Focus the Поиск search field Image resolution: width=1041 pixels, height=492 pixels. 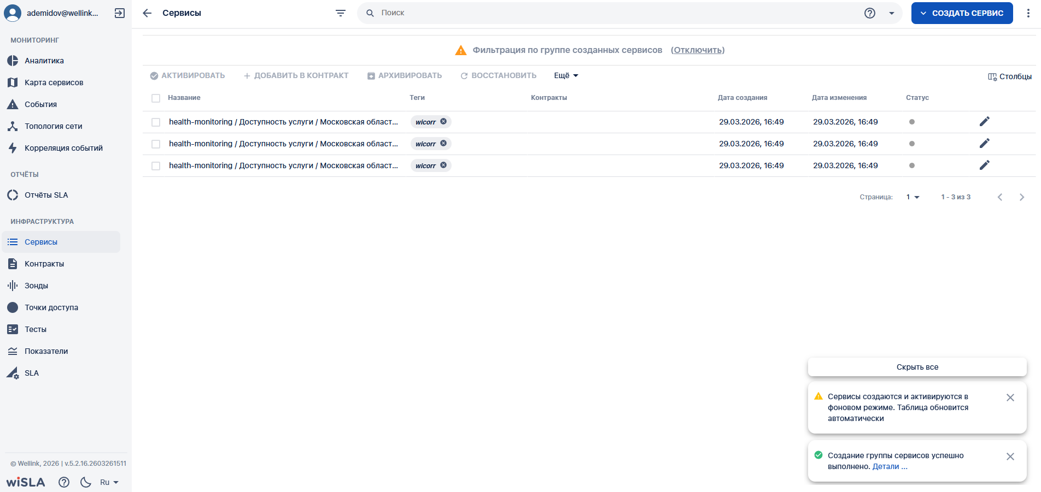[618, 13]
